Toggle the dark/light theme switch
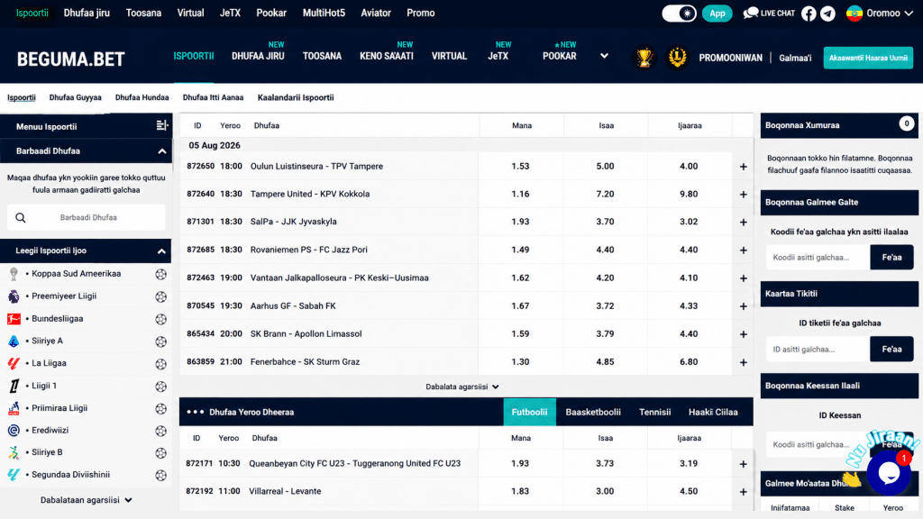The height and width of the screenshot is (519, 923). click(679, 13)
